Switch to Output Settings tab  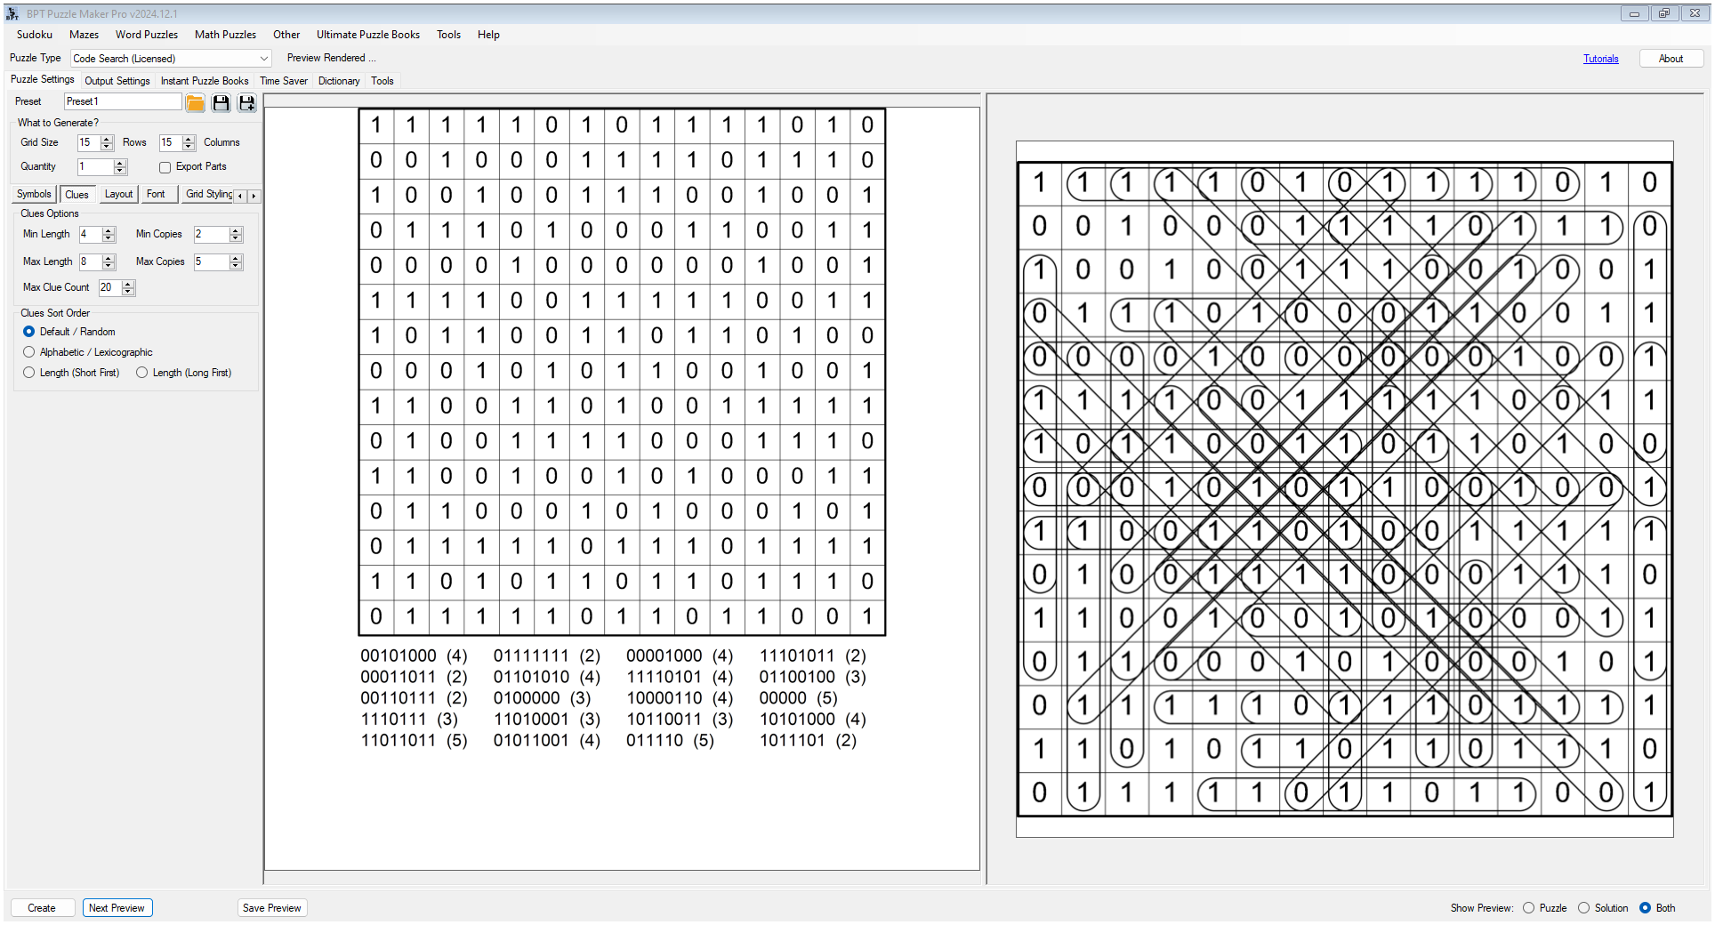(x=117, y=81)
